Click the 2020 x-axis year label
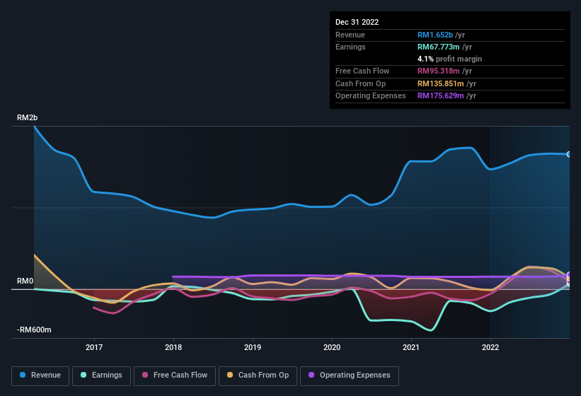This screenshot has width=581, height=396. point(332,347)
